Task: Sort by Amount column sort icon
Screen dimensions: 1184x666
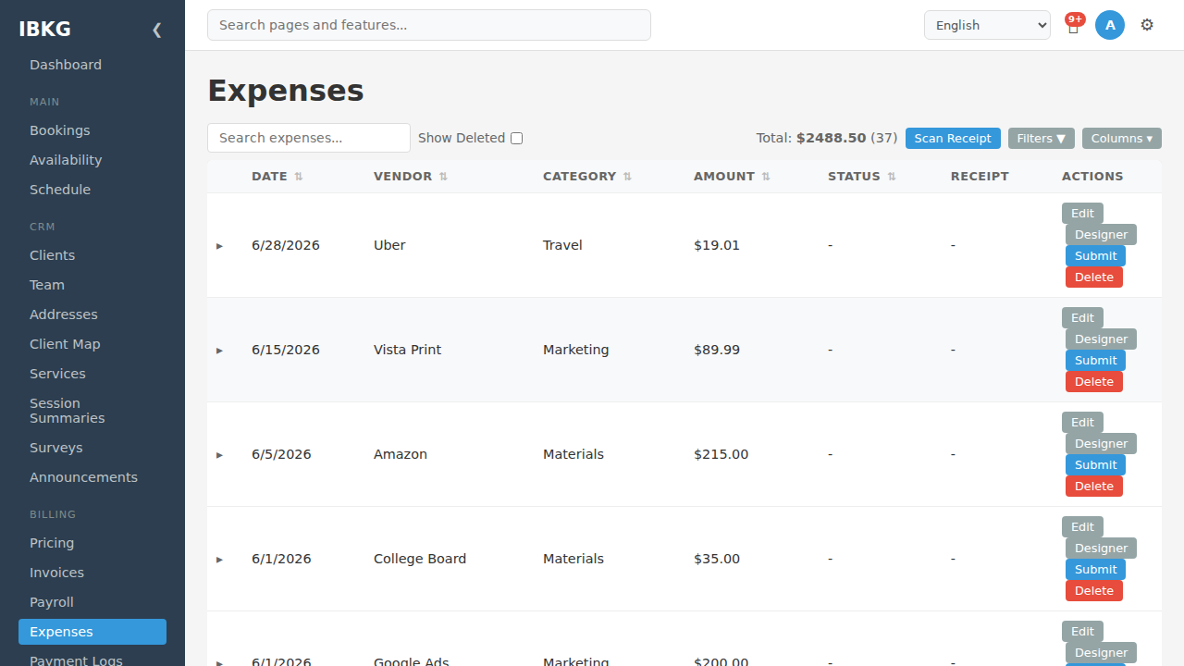Action: [766, 177]
